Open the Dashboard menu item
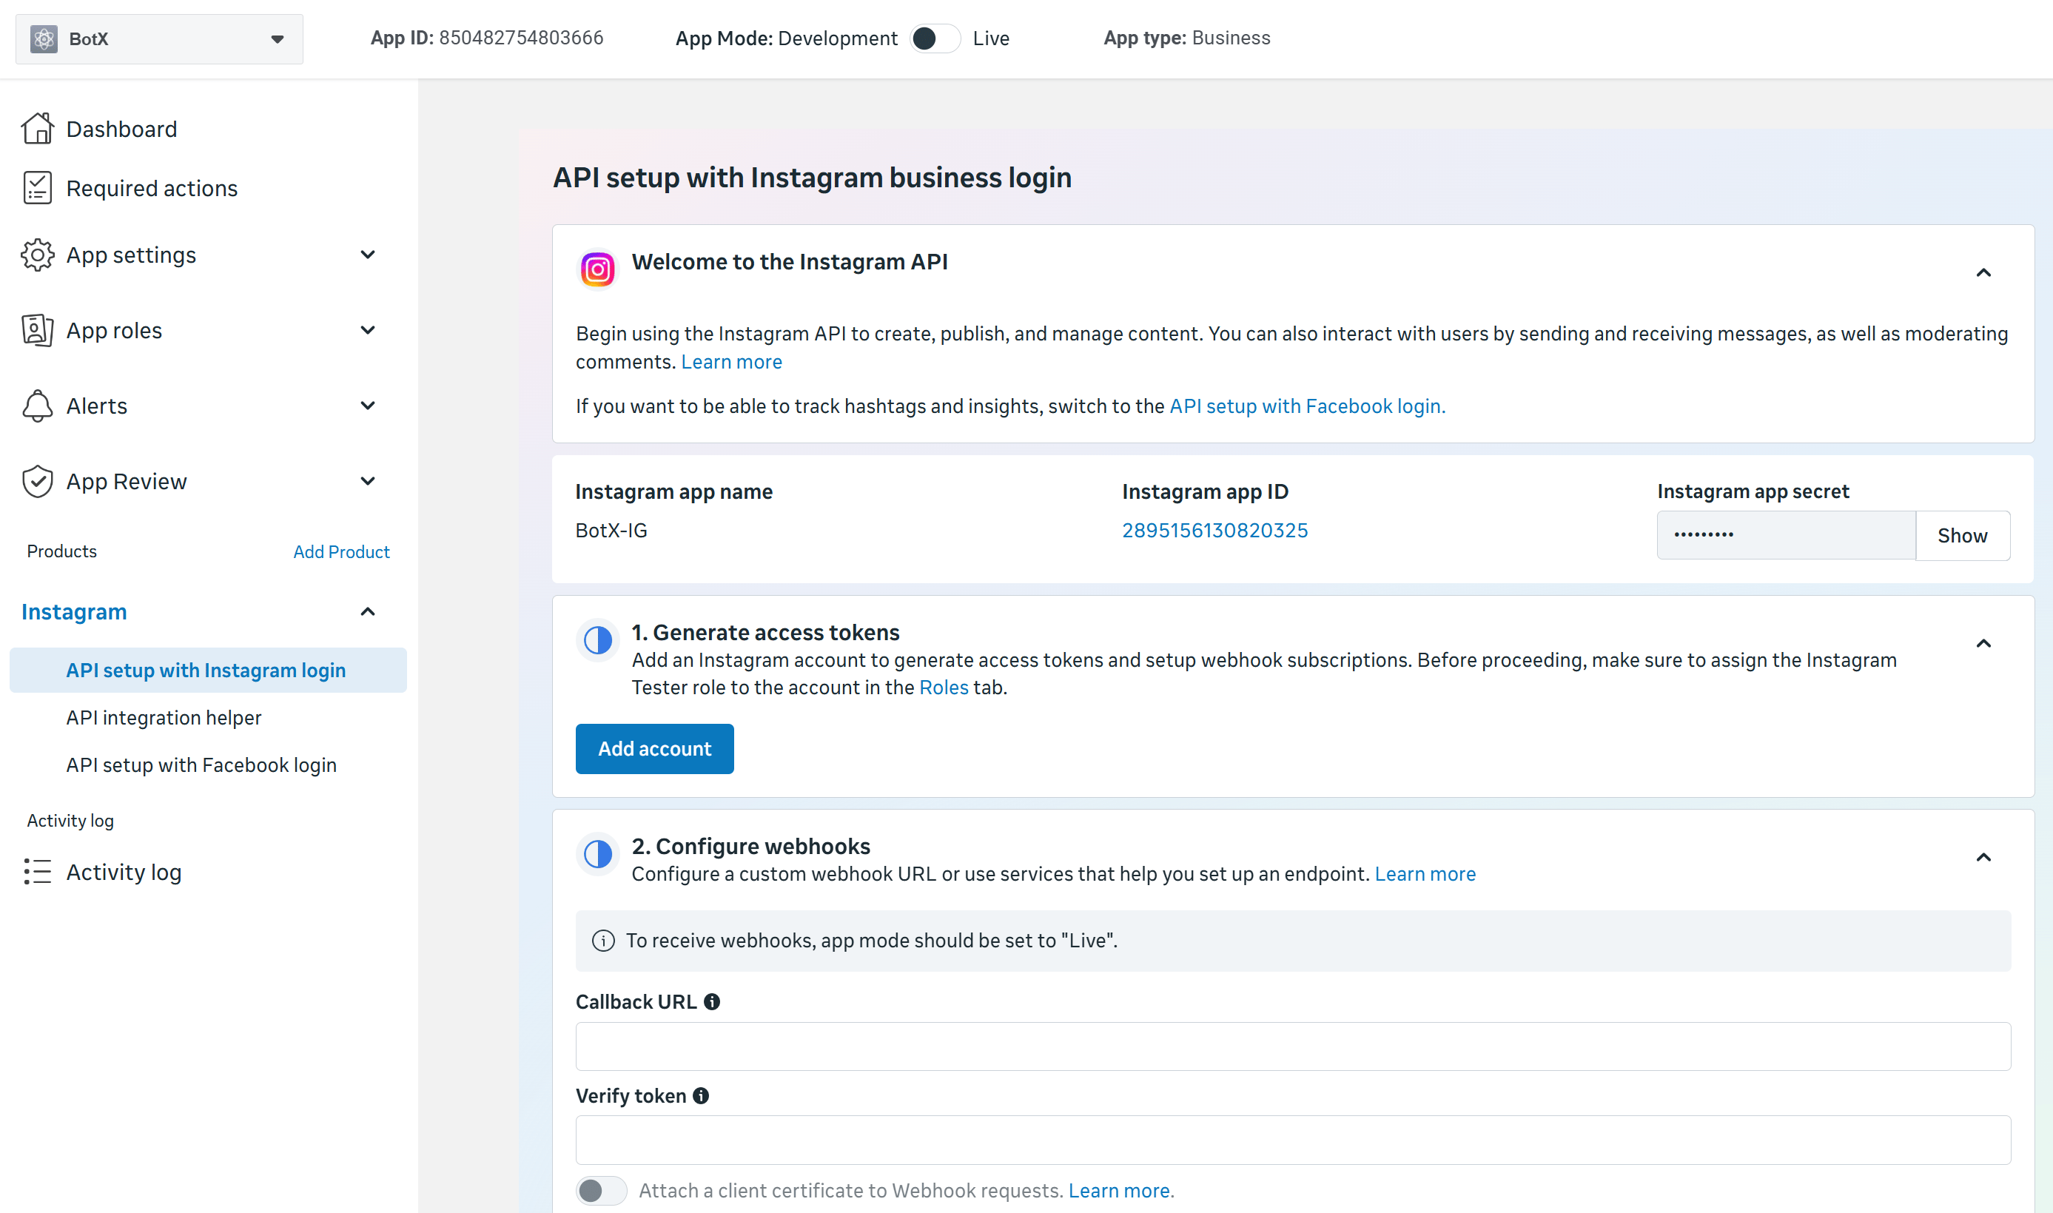The image size is (2053, 1213). [x=122, y=130]
